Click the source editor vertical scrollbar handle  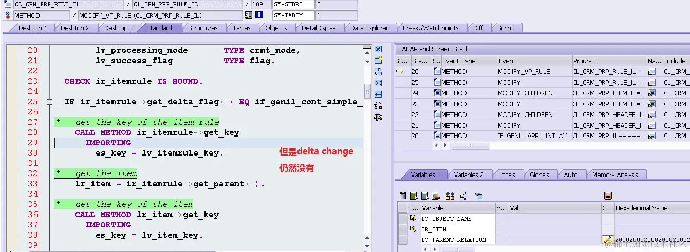pyautogui.click(x=367, y=91)
